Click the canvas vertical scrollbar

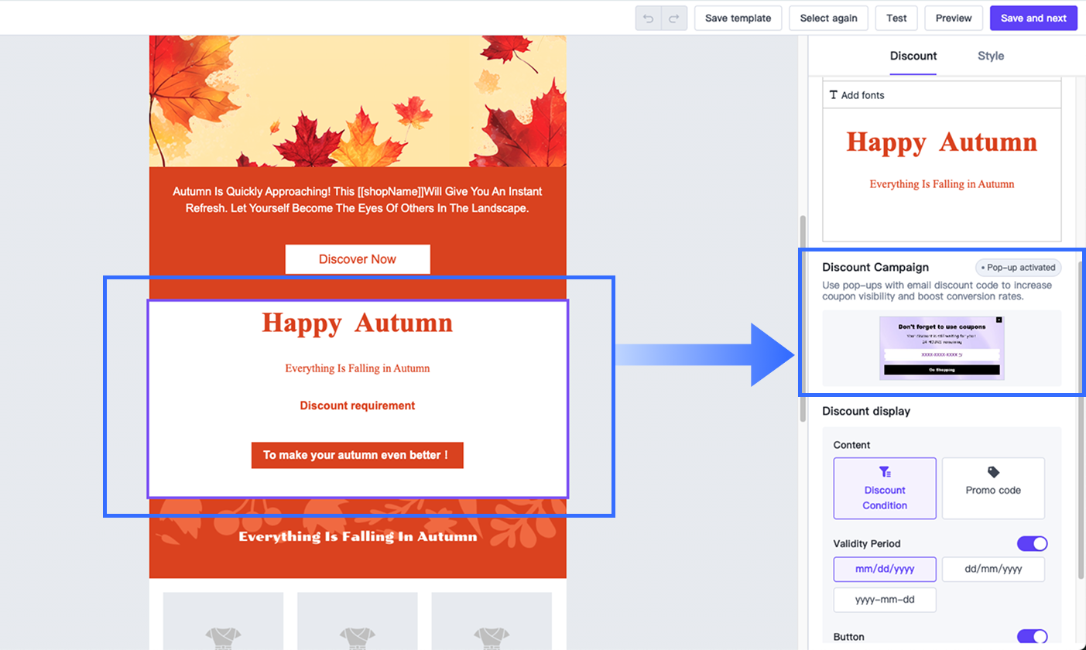click(x=803, y=317)
